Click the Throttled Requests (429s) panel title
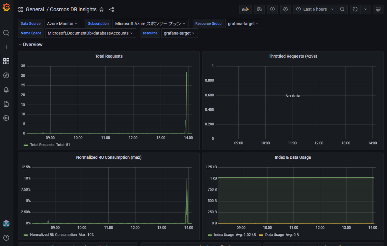387x246 pixels. point(293,56)
